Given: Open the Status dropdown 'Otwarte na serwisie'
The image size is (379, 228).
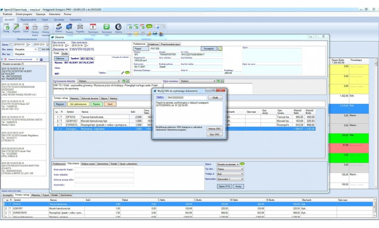Looking at the screenshot, I should point(227,164).
